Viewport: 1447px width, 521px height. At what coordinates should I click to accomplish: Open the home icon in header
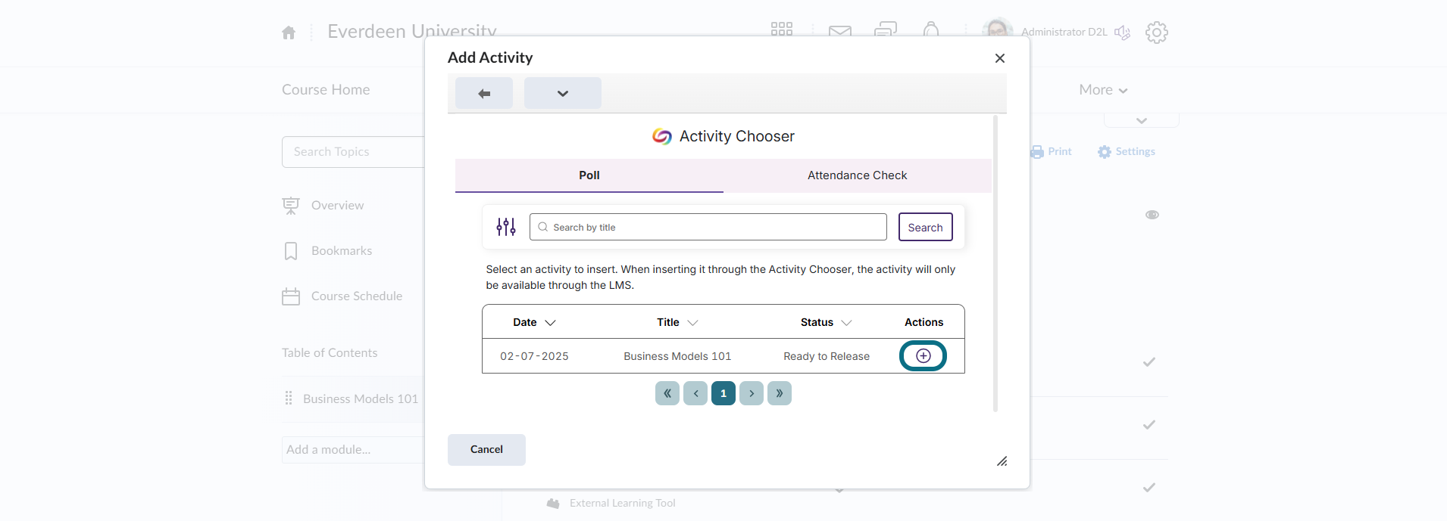click(x=289, y=33)
